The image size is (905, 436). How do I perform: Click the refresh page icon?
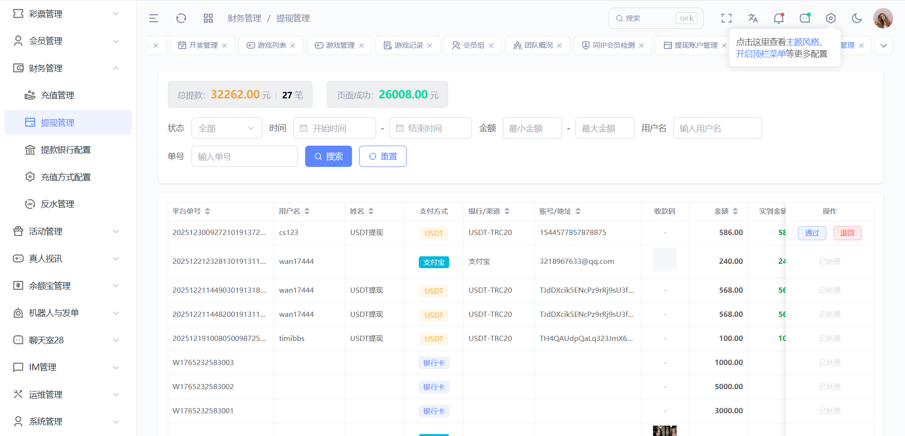click(x=181, y=18)
